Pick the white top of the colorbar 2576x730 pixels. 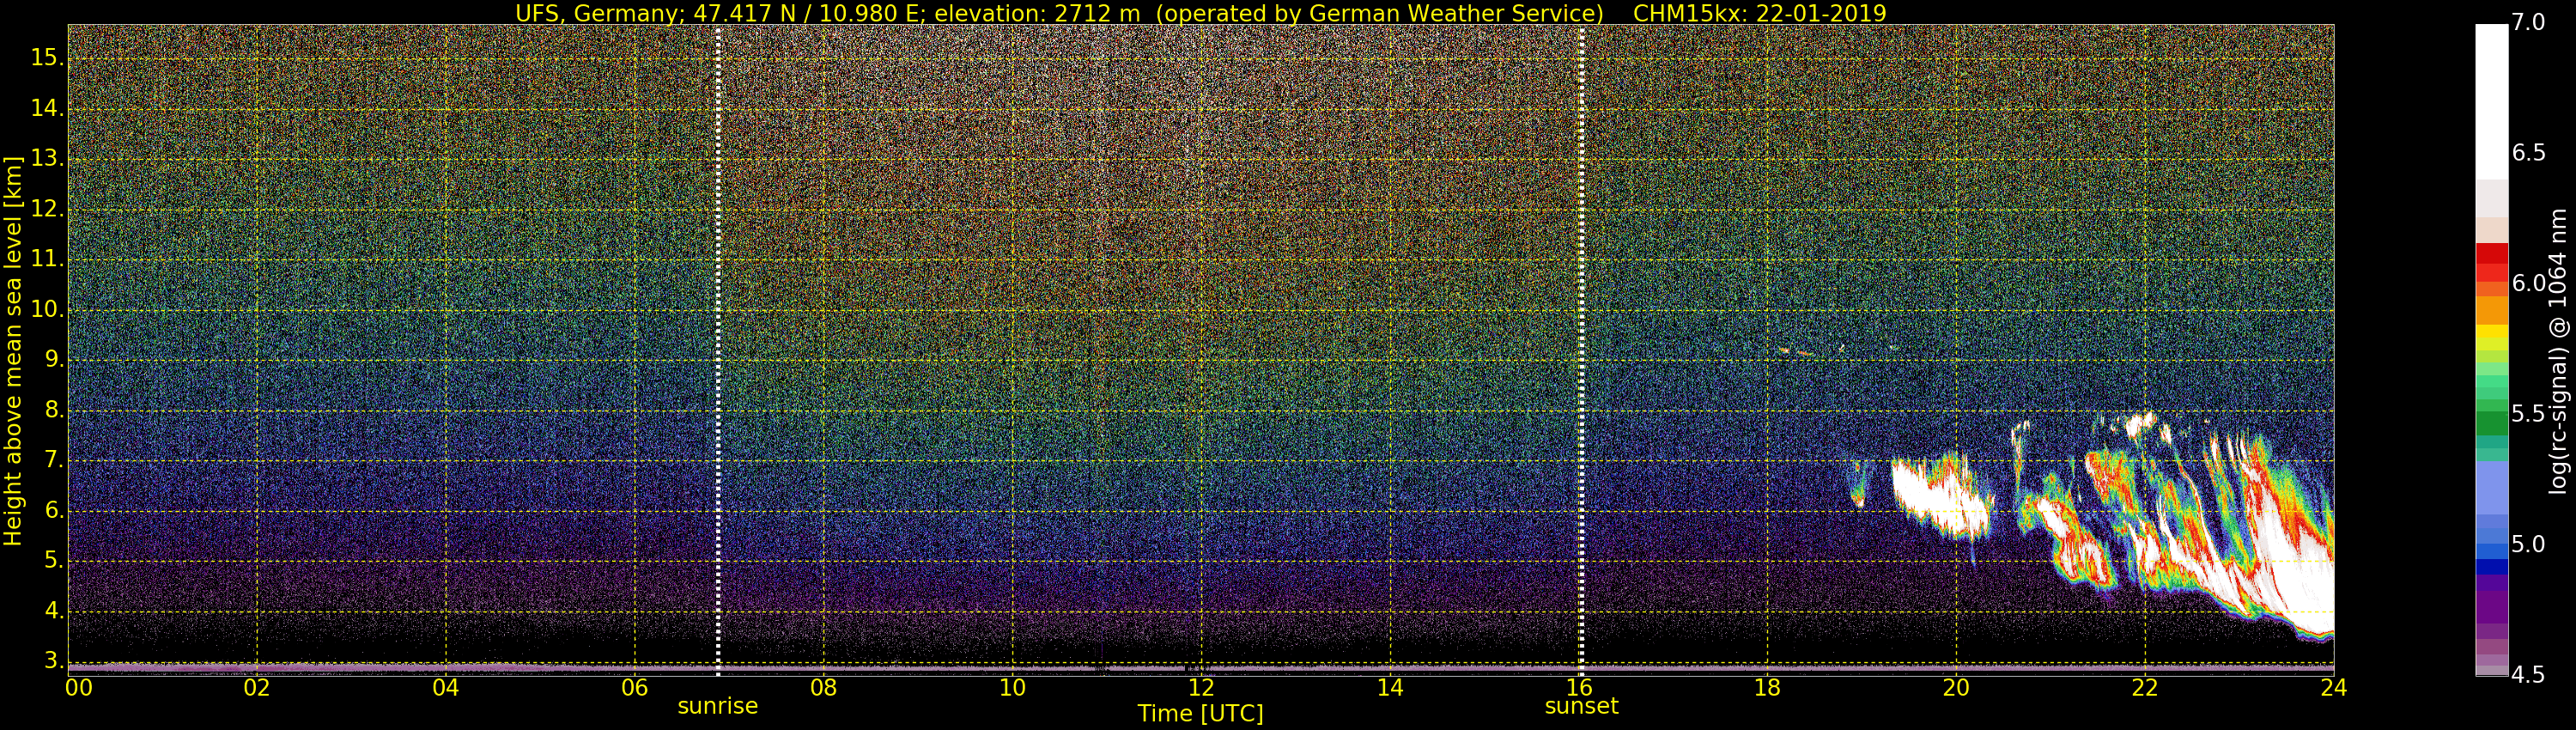pyautogui.click(x=2491, y=100)
